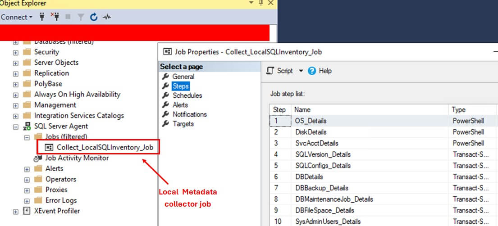498x226 pixels.
Task: Click the Step column header
Action: (280, 109)
